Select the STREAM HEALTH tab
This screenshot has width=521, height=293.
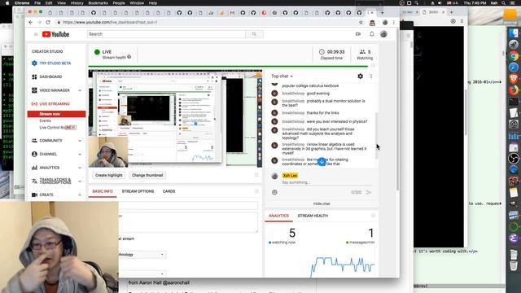(x=313, y=216)
